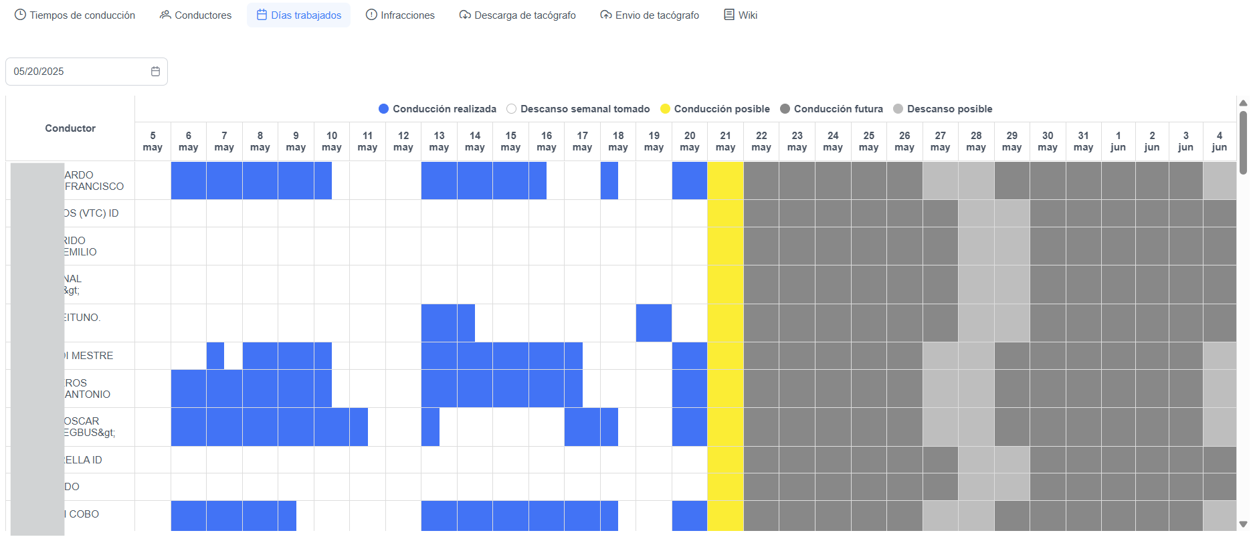Toggle Descanso posible legend entry
The width and height of the screenshot is (1253, 547).
pos(943,109)
